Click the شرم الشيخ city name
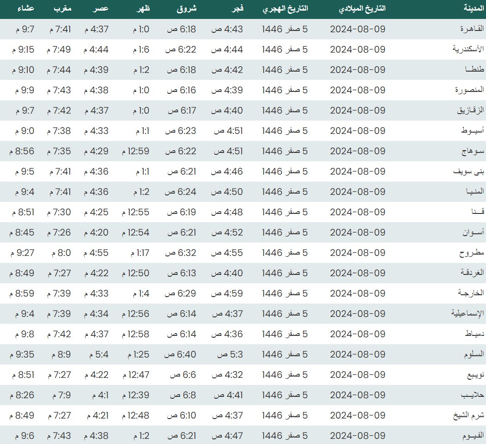Screen dimensions: 486x444 click(x=468, y=415)
